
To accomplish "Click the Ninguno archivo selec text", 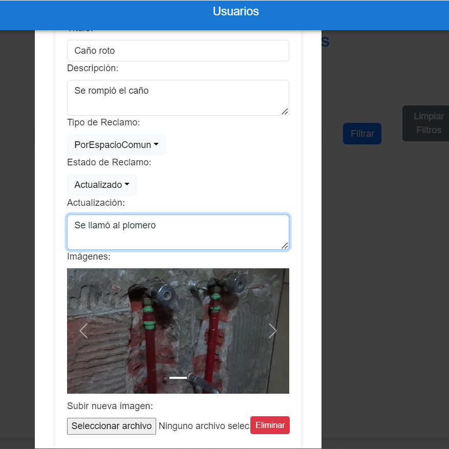I will pos(204,426).
